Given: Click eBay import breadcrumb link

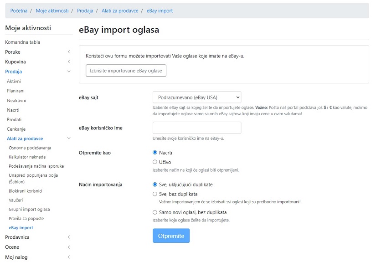Looking at the screenshot, I should [x=160, y=11].
